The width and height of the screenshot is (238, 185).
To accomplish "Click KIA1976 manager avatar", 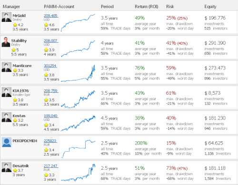I will (x=7, y=92).
